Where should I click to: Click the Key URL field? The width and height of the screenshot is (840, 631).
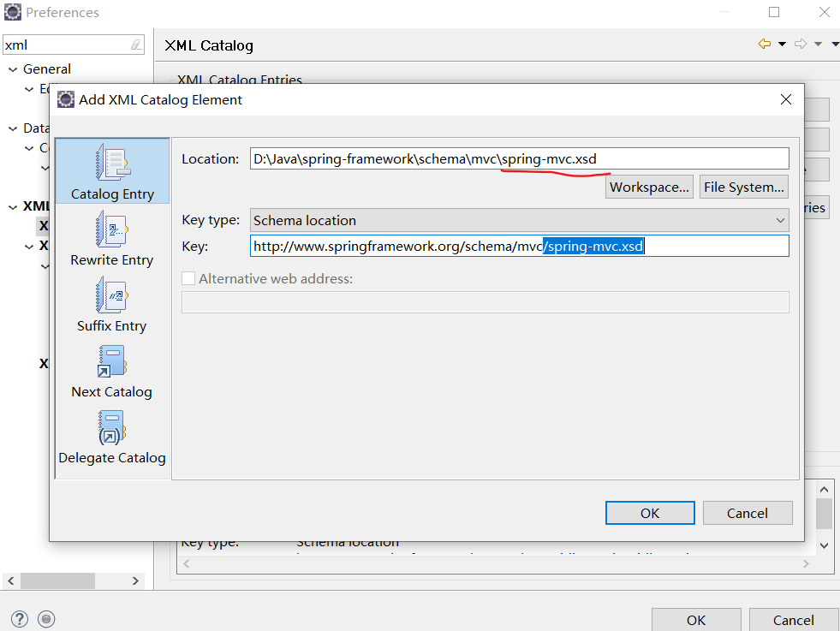[x=519, y=246]
